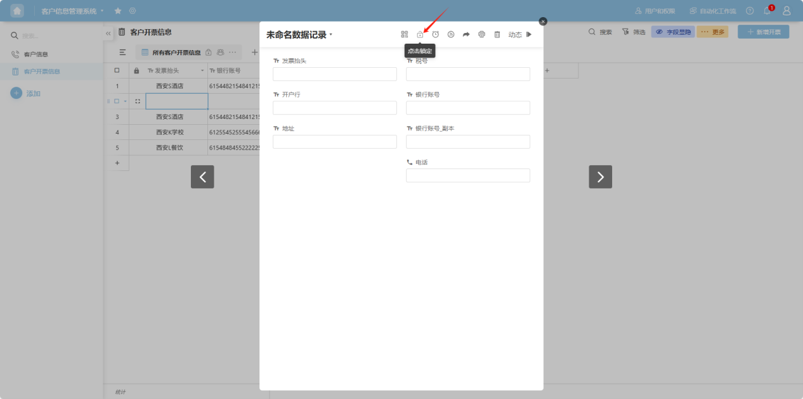Switch to the 所有客户开票信息 view tab
This screenshot has width=803, height=399.
(x=176, y=53)
